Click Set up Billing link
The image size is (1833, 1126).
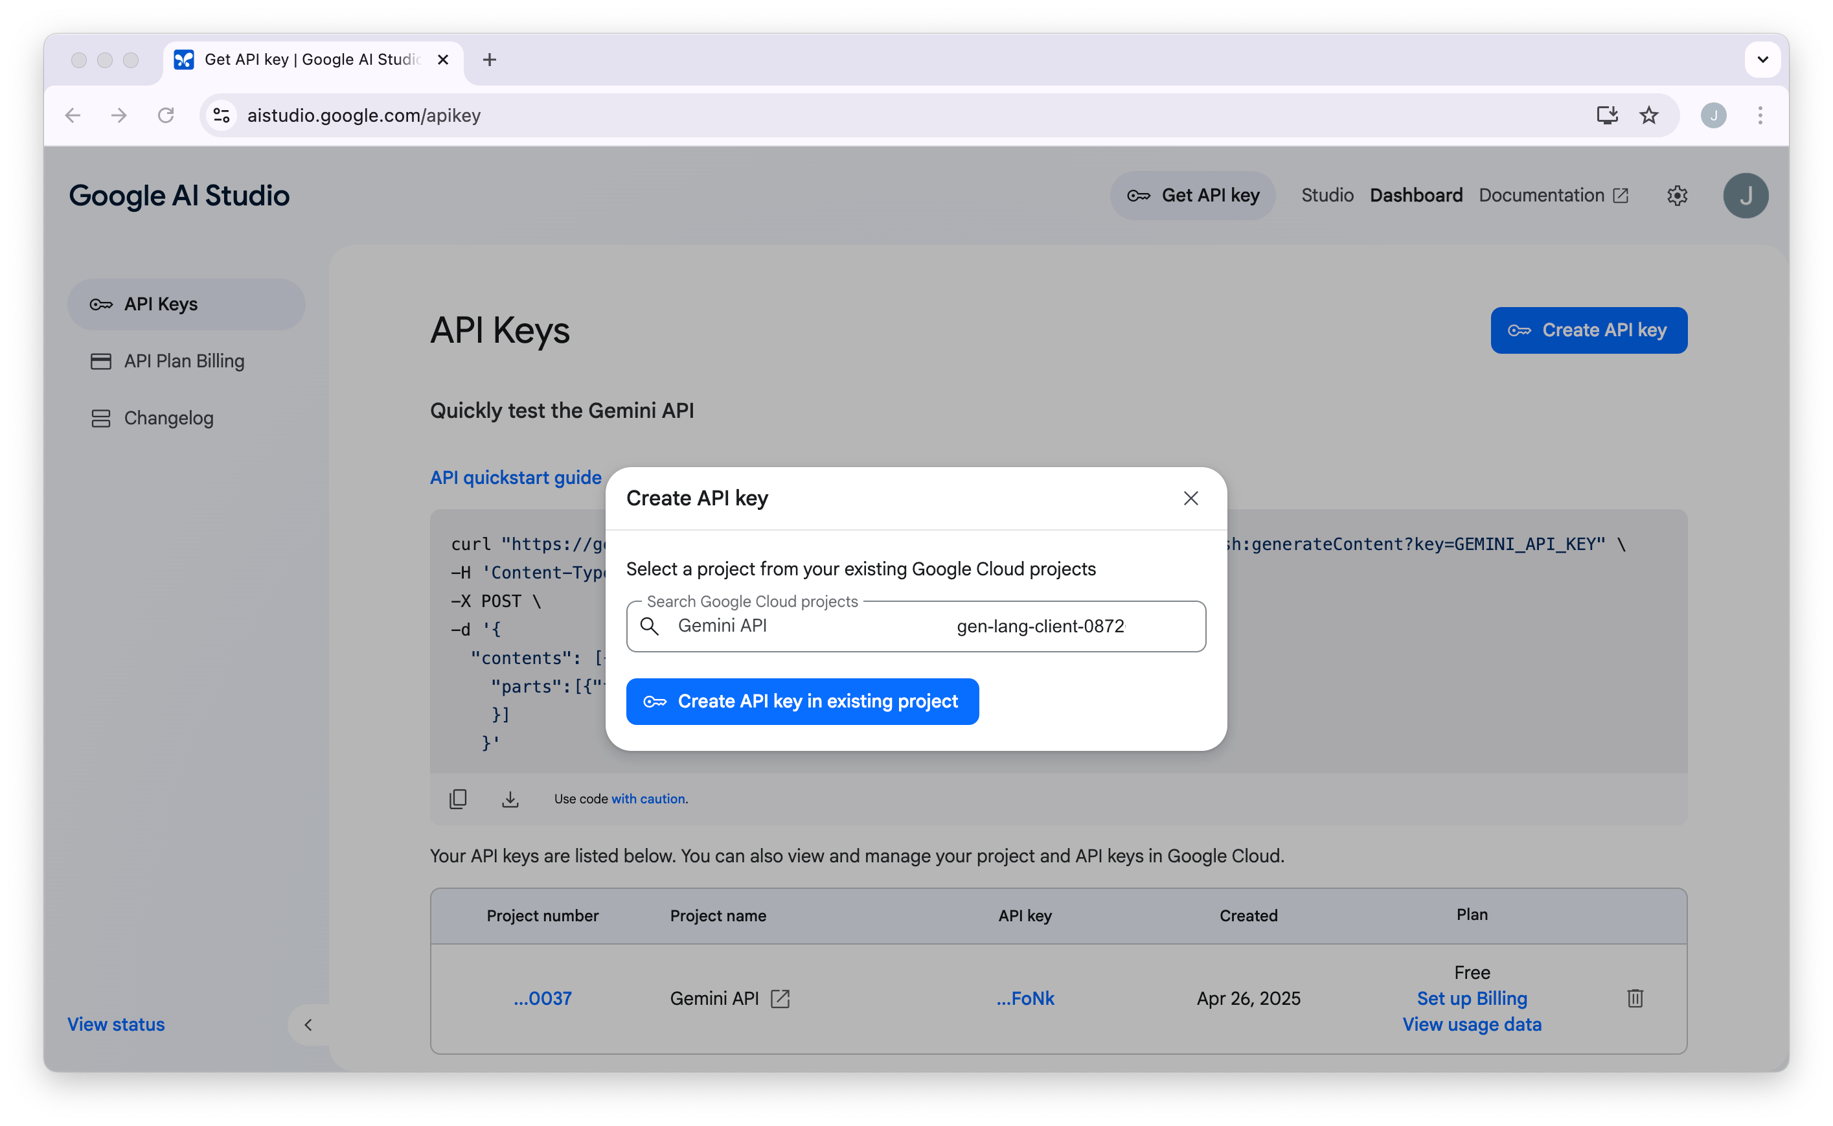(x=1471, y=998)
